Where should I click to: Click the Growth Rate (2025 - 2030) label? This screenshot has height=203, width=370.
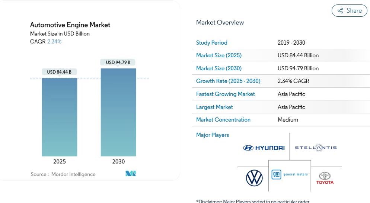click(228, 81)
